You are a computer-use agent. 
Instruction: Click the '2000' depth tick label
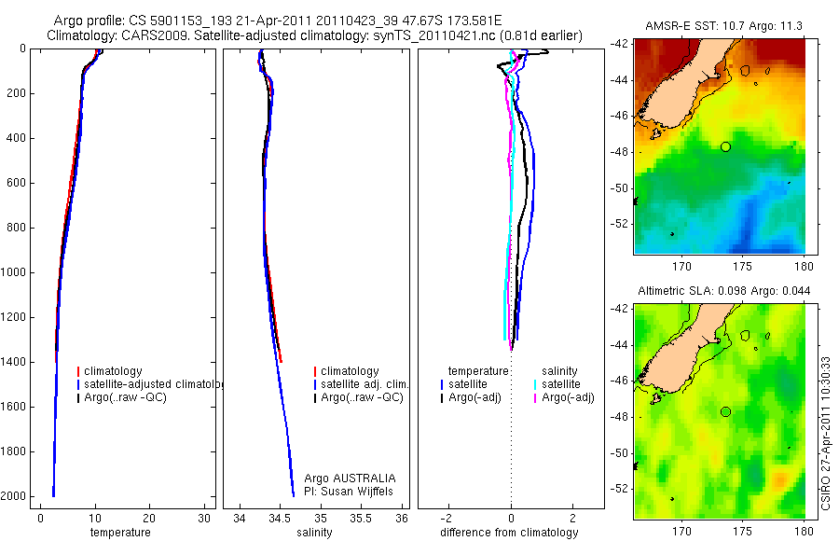(x=15, y=496)
